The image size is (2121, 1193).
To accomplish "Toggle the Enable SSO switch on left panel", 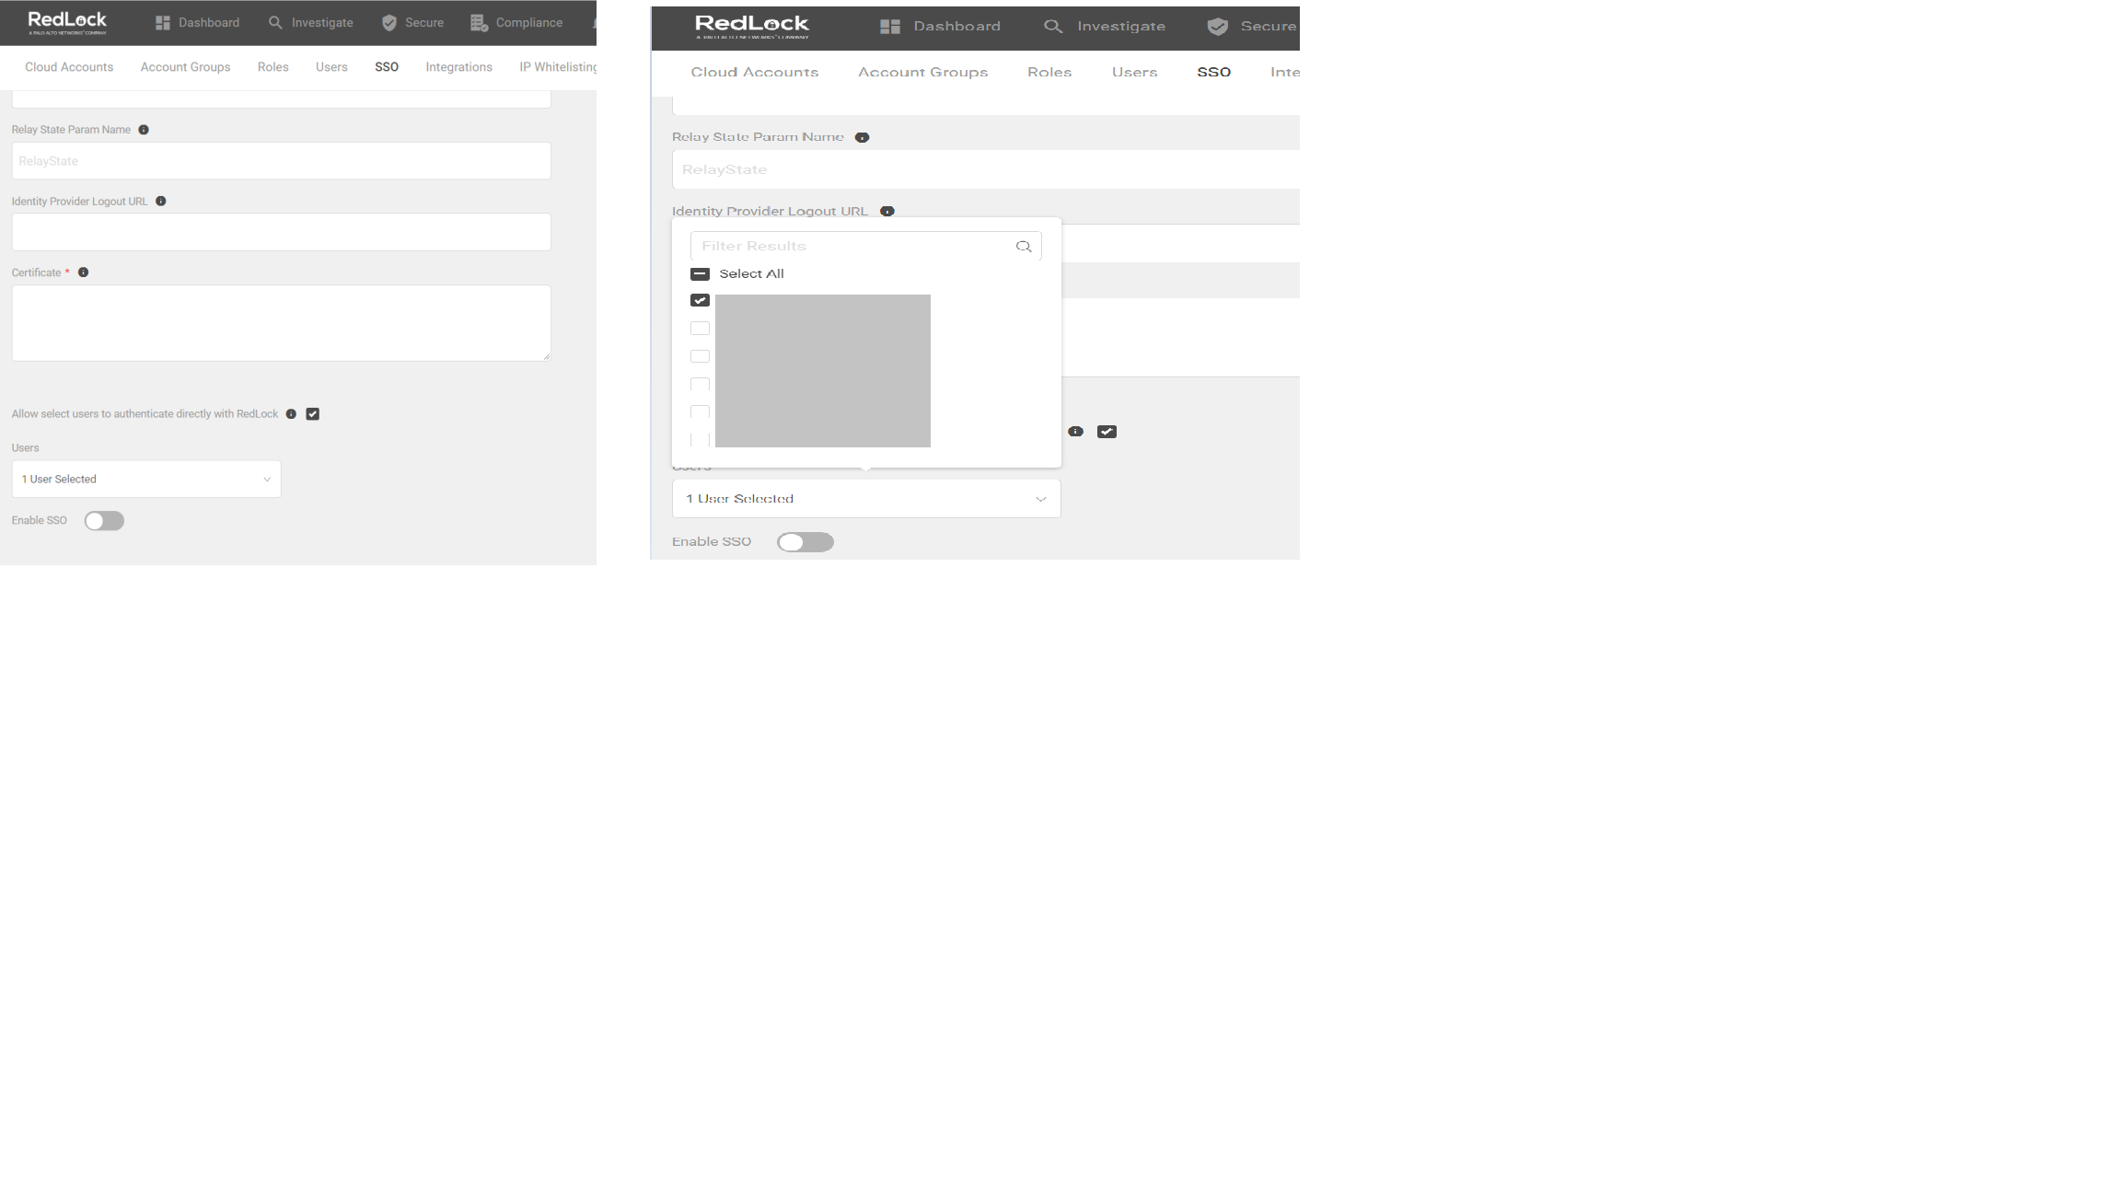I will pyautogui.click(x=103, y=520).
